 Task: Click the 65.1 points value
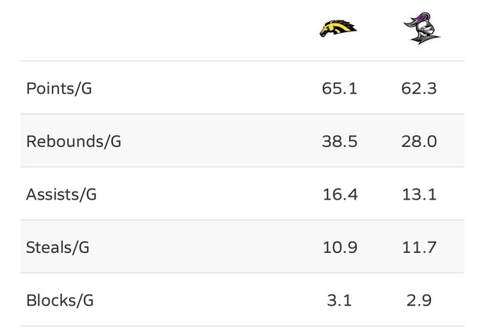click(x=340, y=89)
